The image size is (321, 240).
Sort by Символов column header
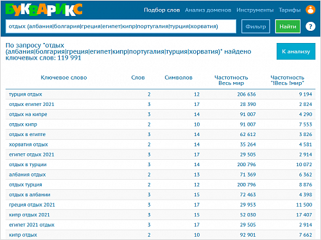(x=178, y=78)
